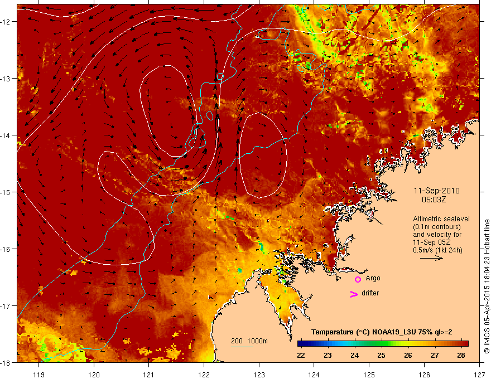This screenshot has width=491, height=379.
Task: Click the 'Temperature (°C) NOAA19_L3U' color bar title
Action: pos(382,332)
